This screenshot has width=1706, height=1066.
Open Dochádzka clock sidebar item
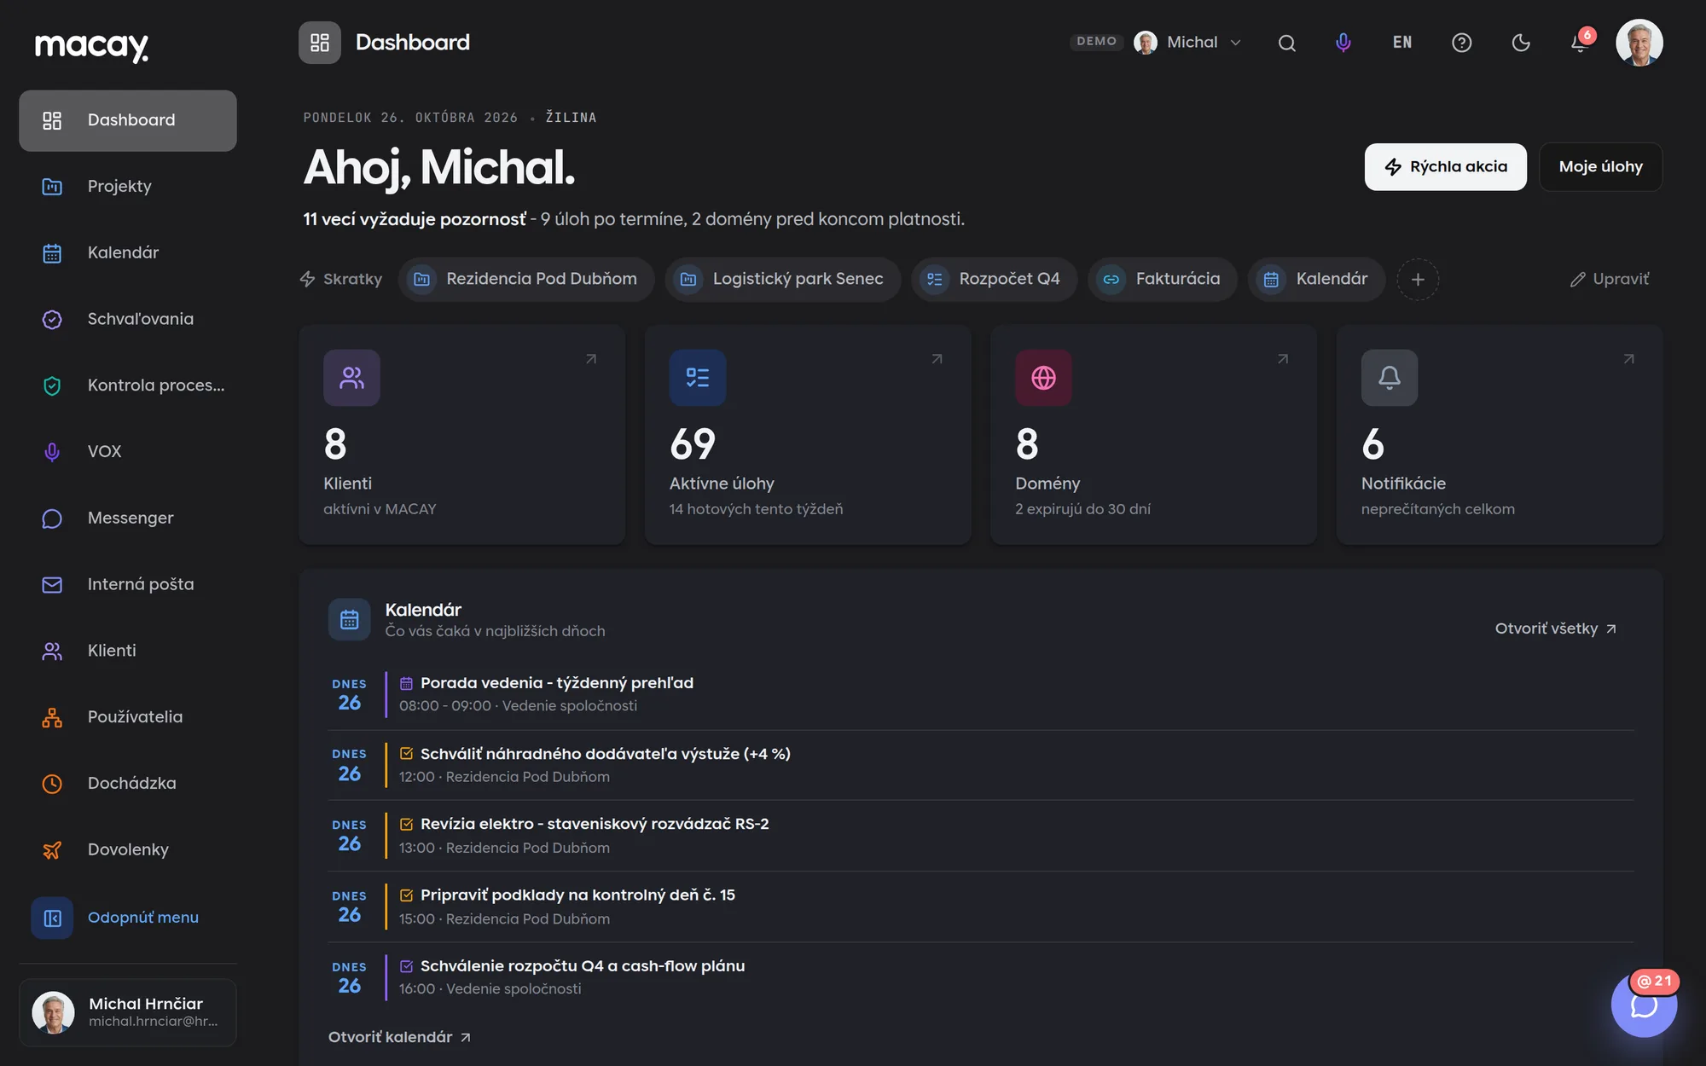coord(128,784)
